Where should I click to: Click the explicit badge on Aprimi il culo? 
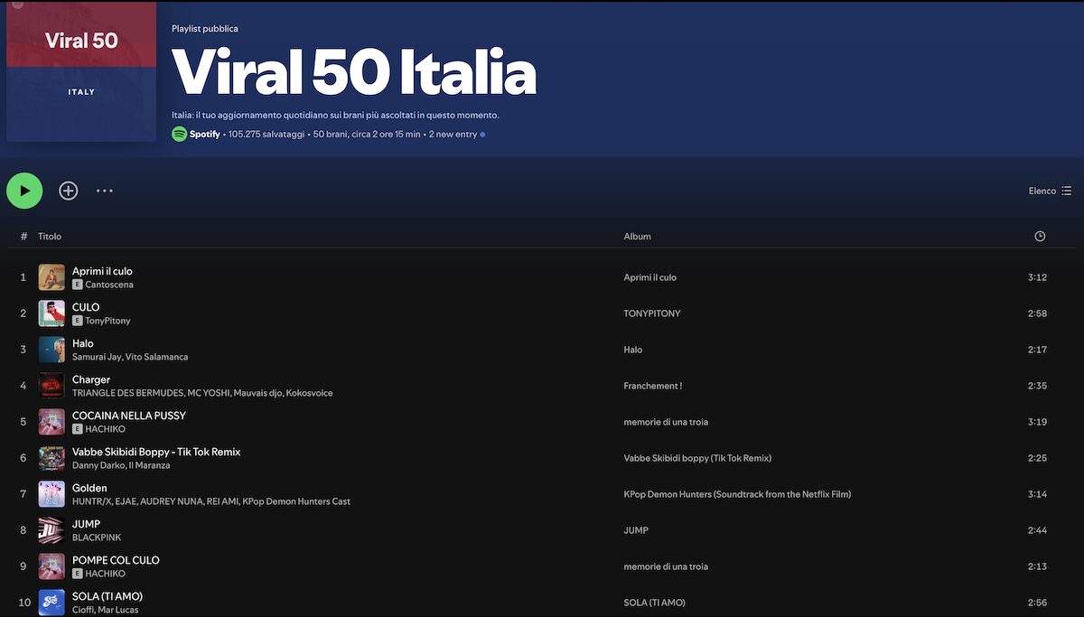(77, 283)
